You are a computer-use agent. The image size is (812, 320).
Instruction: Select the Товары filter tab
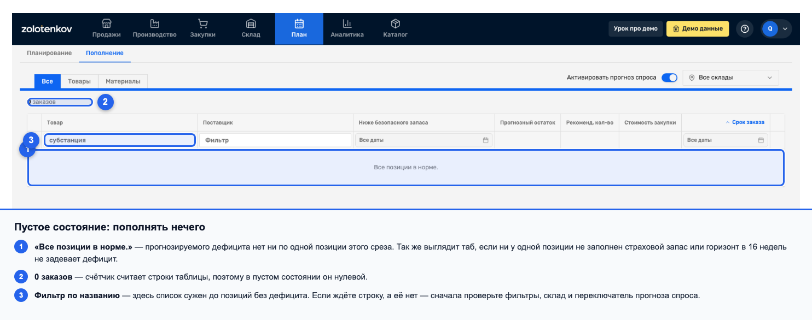tap(79, 81)
